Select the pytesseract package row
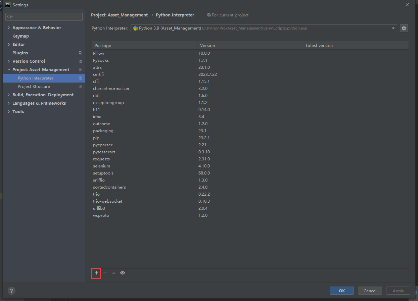This screenshot has height=301, width=418. click(x=250, y=152)
